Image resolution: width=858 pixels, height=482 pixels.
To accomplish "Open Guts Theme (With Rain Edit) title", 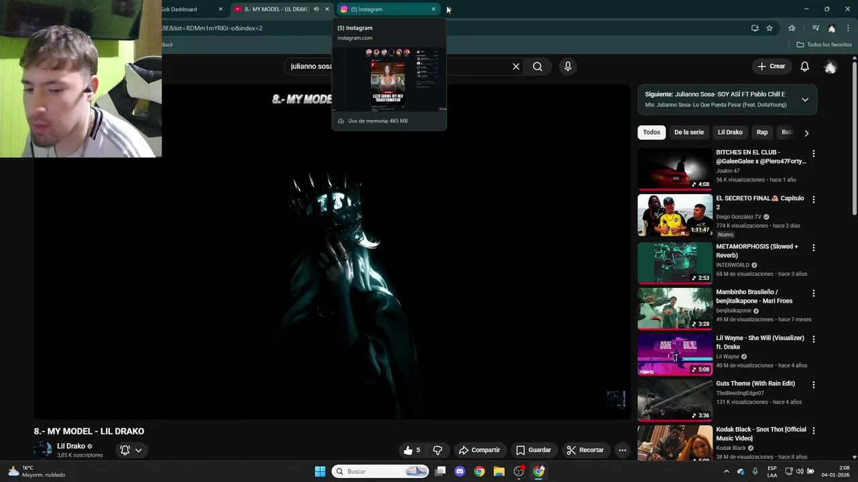I will click(755, 384).
